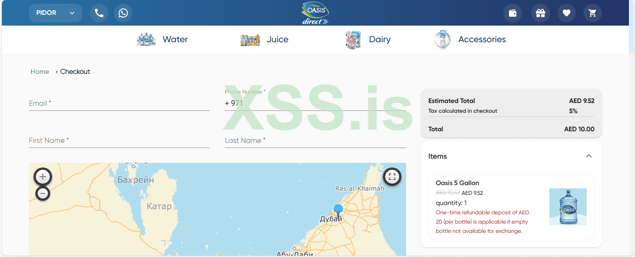Click the Oasis Direct logo
Viewport: 635px width, 257px height.
click(x=315, y=13)
